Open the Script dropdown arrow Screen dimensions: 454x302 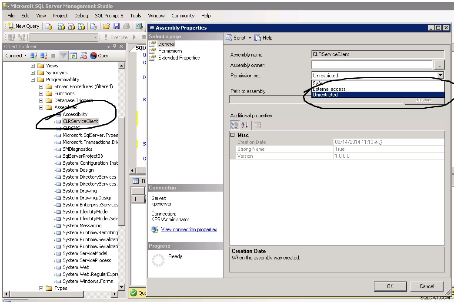[x=250, y=38]
